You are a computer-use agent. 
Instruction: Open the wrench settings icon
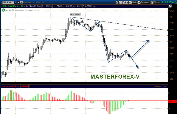[120, 2]
